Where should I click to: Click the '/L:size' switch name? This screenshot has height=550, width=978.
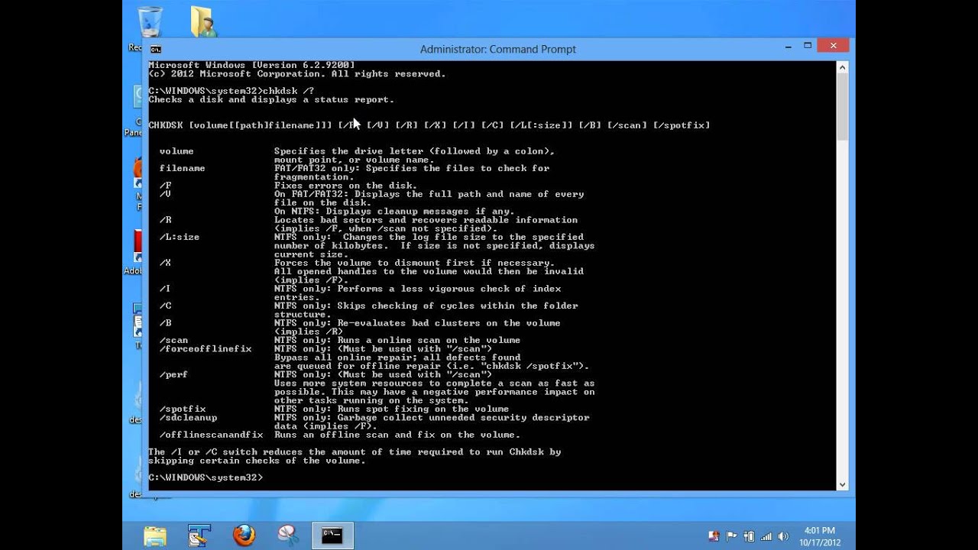coord(180,237)
